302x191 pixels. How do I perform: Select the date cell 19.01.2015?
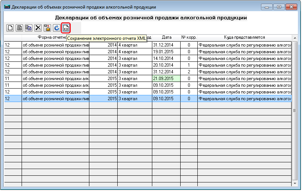[166, 52]
